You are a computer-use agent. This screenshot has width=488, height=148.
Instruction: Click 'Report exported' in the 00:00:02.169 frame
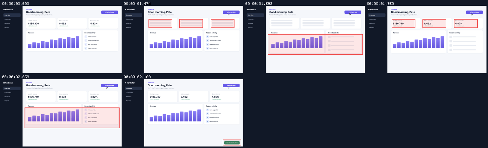pyautogui.click(x=214, y=121)
